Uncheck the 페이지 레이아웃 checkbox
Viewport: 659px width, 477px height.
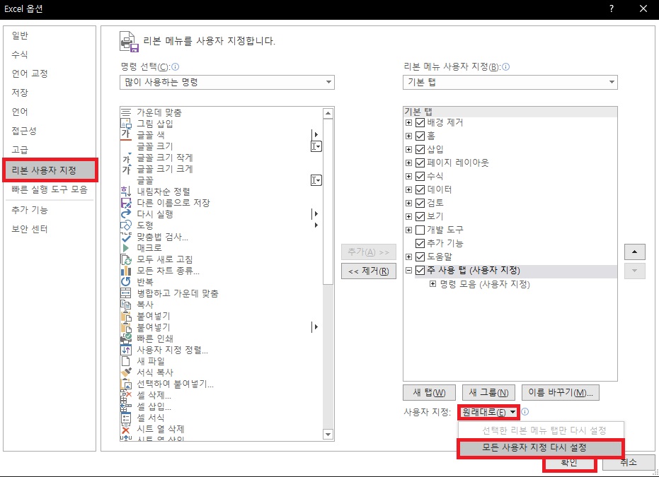(420, 163)
